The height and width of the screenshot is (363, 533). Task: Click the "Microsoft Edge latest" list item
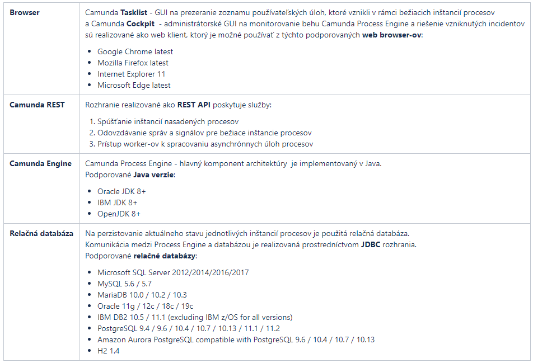pos(134,85)
